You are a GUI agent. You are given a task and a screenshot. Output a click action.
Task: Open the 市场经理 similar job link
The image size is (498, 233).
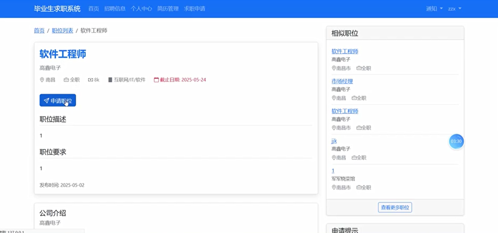(x=342, y=81)
